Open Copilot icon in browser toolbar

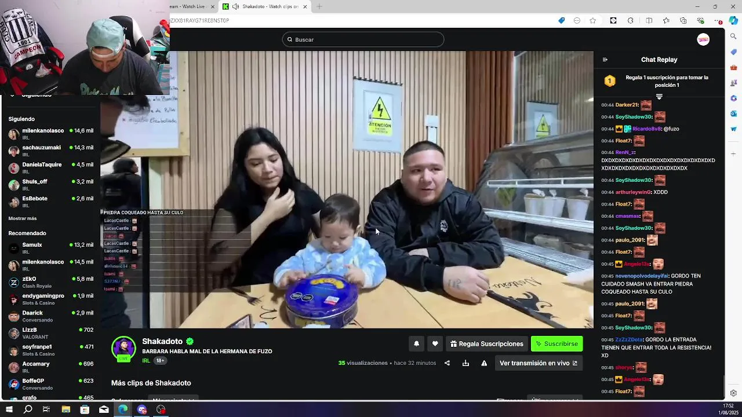coord(733,21)
